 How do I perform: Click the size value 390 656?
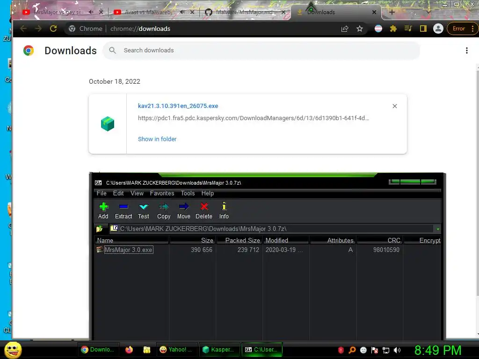[x=201, y=250]
